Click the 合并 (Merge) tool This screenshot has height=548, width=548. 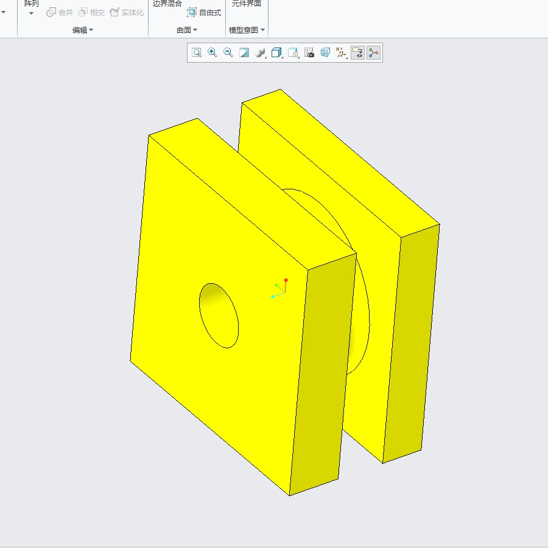click(x=60, y=13)
